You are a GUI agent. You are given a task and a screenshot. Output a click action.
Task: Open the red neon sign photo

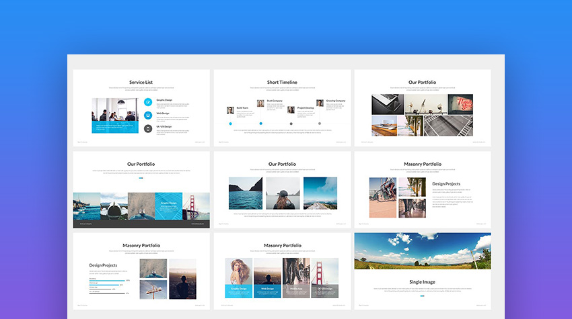pyautogui.click(x=460, y=104)
